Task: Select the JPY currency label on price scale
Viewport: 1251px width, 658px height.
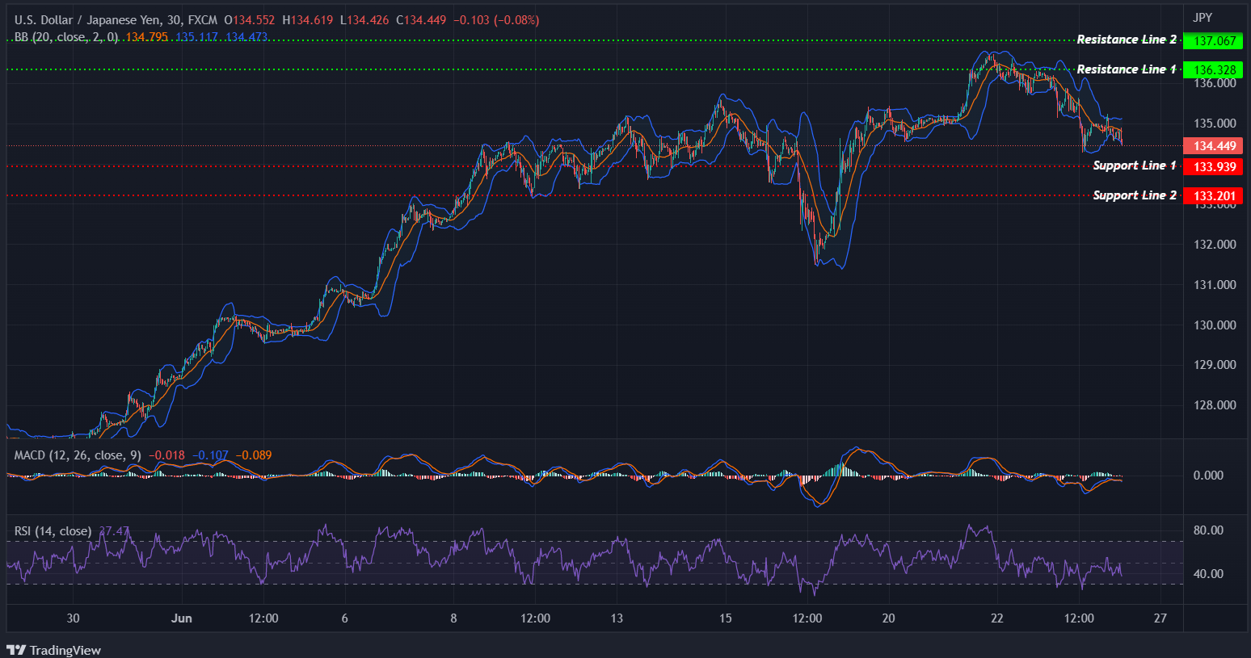Action: coord(1203,16)
